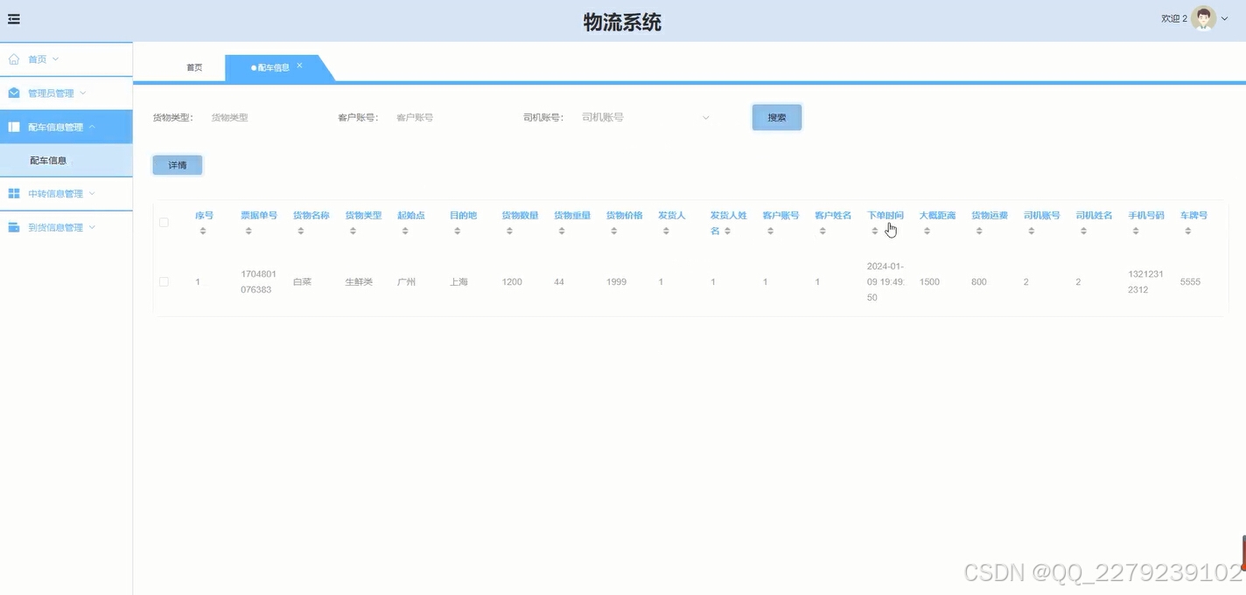This screenshot has height=595, width=1246.
Task: Click the 搜索 search button
Action: click(x=776, y=116)
